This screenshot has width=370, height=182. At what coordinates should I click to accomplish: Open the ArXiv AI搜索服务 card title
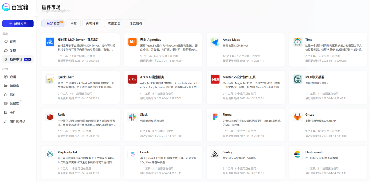point(152,77)
